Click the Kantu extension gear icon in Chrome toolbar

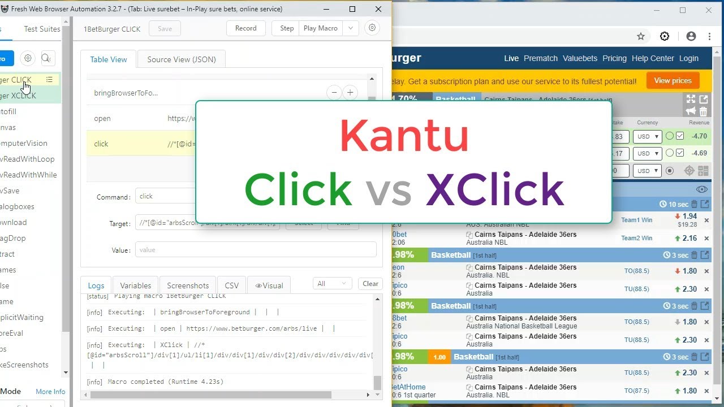(x=665, y=36)
